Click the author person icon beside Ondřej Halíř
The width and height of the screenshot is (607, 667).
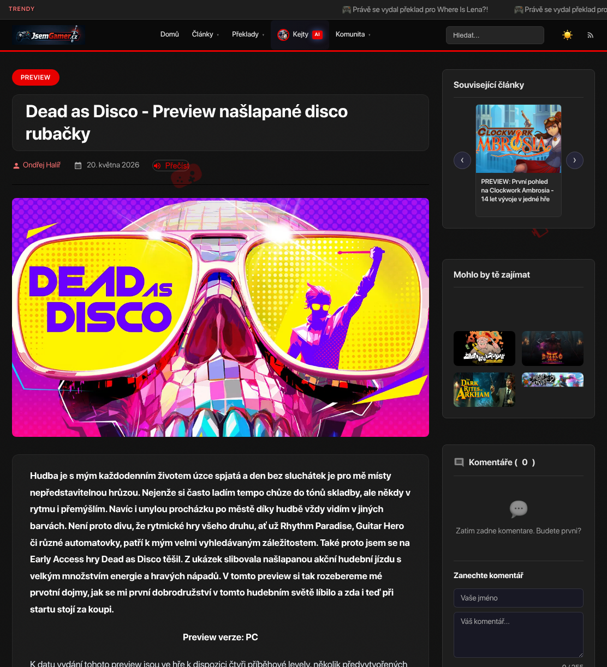(16, 165)
